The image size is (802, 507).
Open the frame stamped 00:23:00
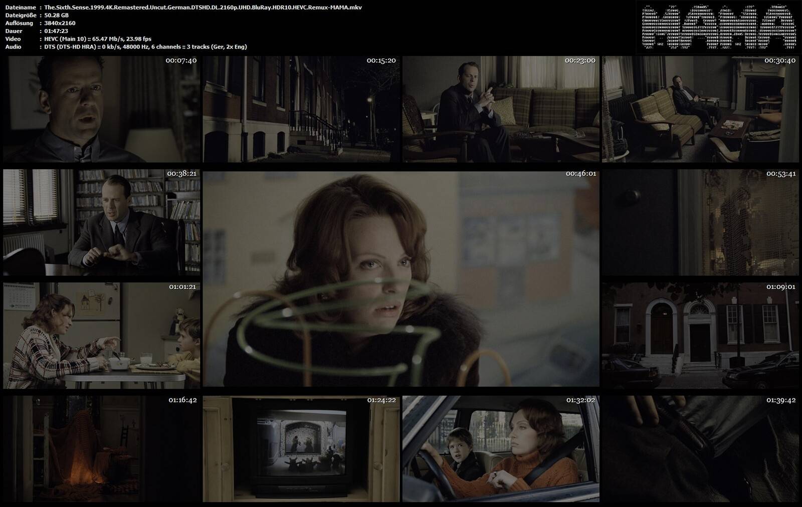point(501,109)
